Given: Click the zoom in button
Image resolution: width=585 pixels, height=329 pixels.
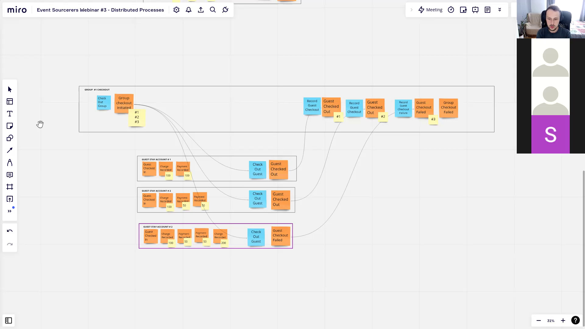Looking at the screenshot, I should [563, 320].
